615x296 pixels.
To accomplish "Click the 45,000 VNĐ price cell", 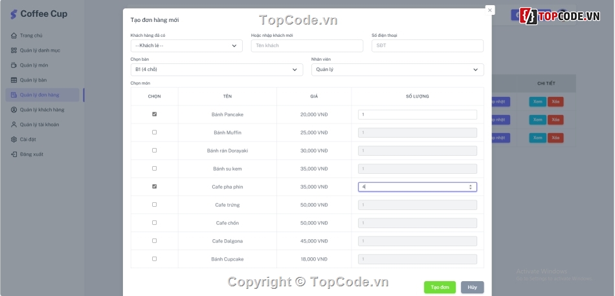I will tap(314, 241).
